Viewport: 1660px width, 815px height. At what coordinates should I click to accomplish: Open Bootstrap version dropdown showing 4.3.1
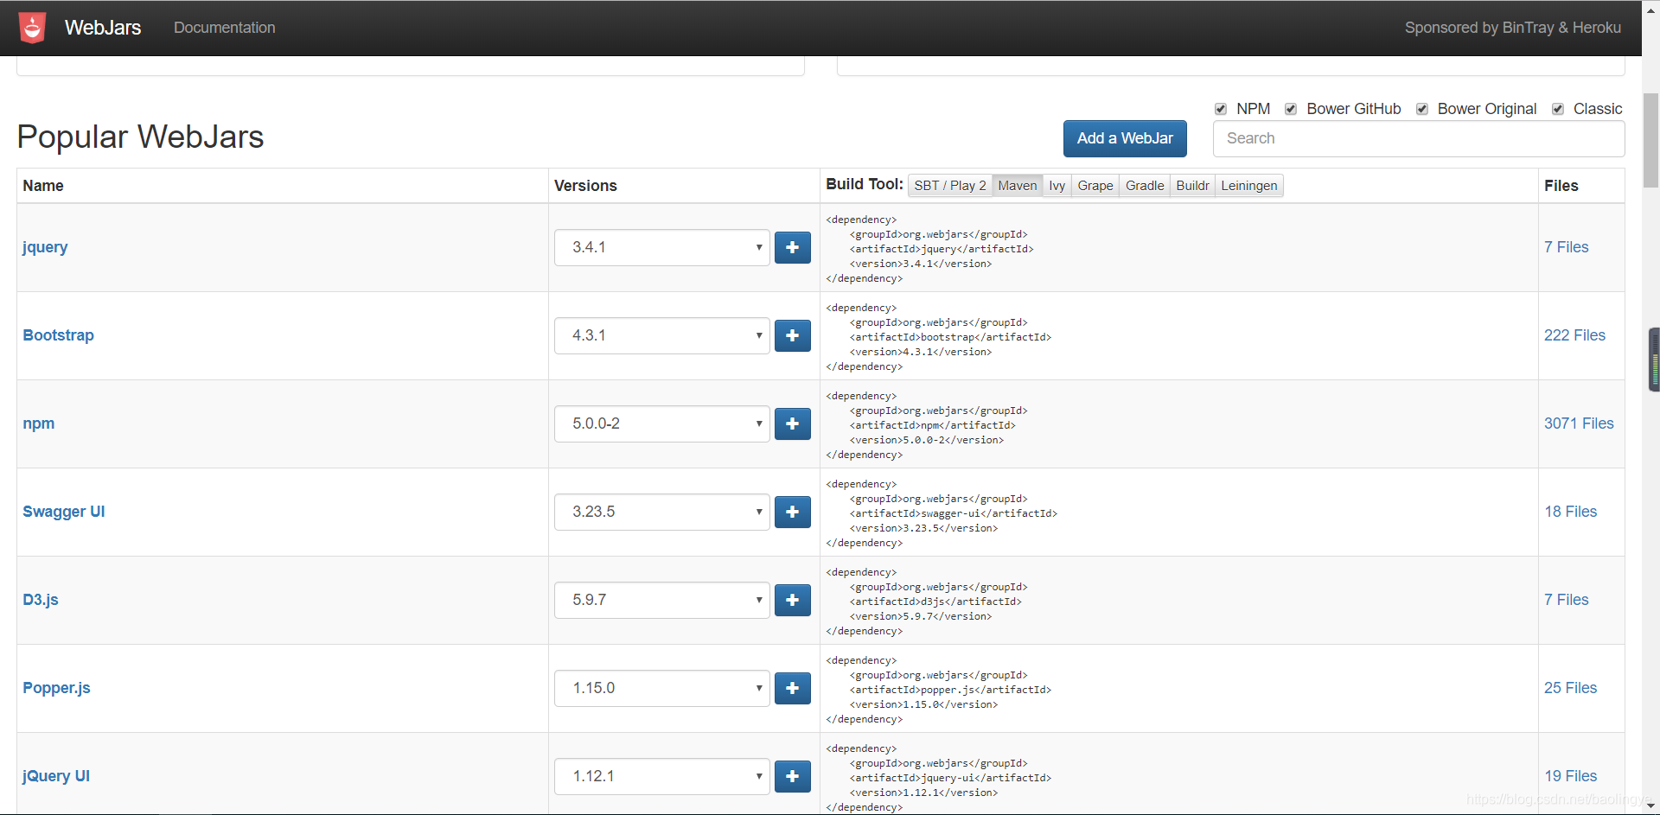[x=661, y=335]
